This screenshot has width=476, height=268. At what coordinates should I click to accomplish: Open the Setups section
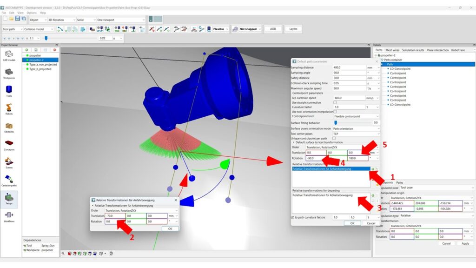(x=9, y=199)
